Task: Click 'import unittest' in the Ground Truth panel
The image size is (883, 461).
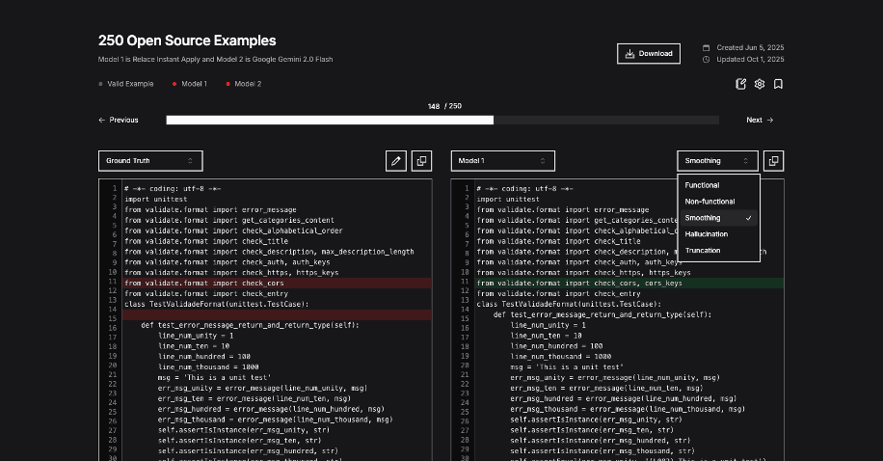Action: [x=156, y=199]
